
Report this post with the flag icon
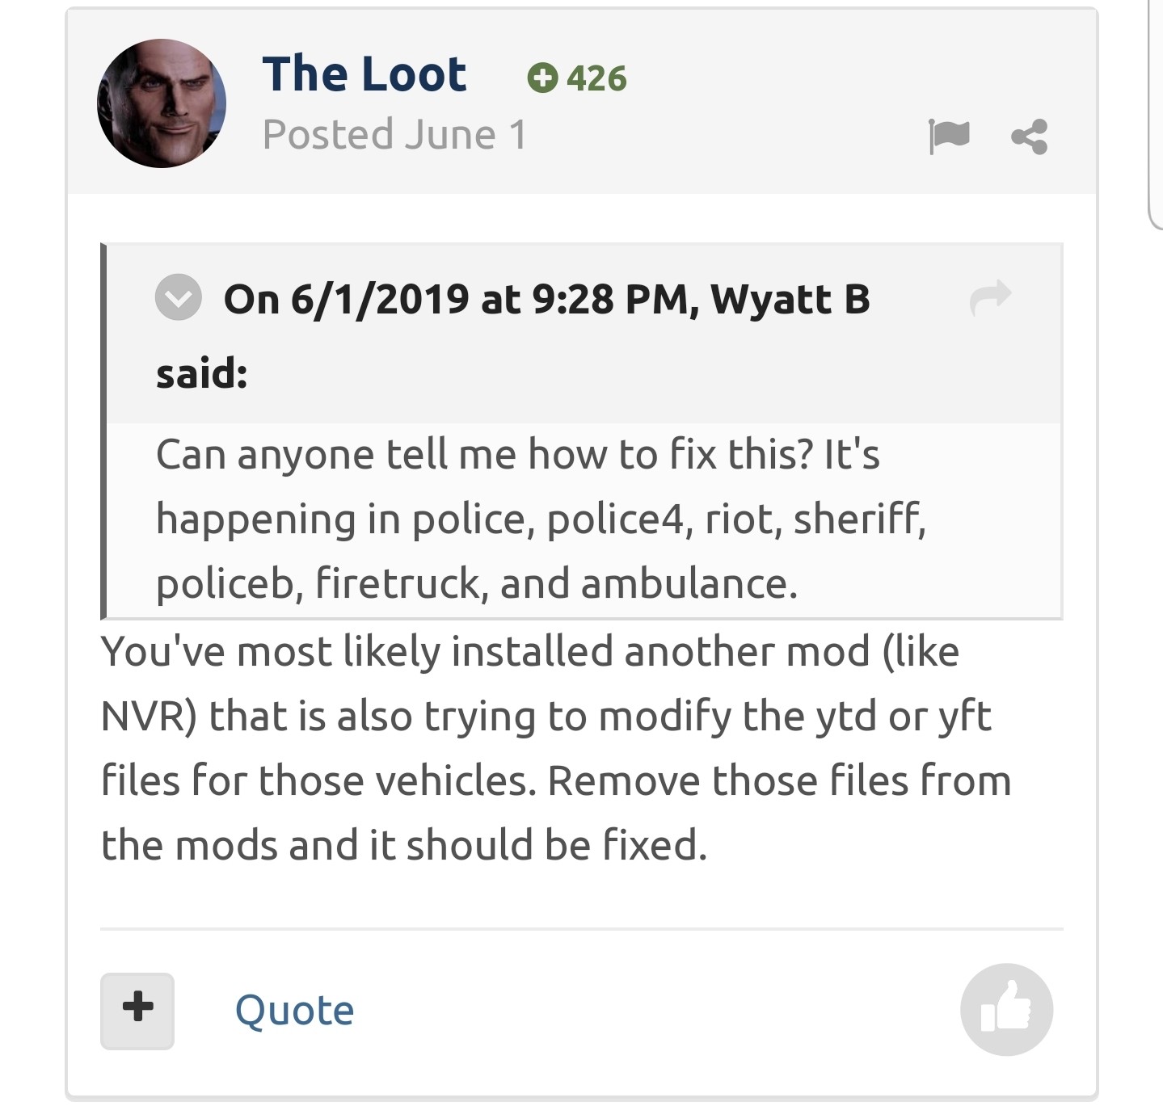[x=948, y=136]
